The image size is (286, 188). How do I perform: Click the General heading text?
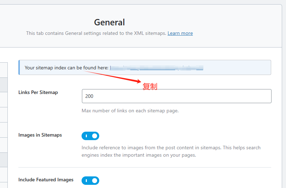(109, 23)
